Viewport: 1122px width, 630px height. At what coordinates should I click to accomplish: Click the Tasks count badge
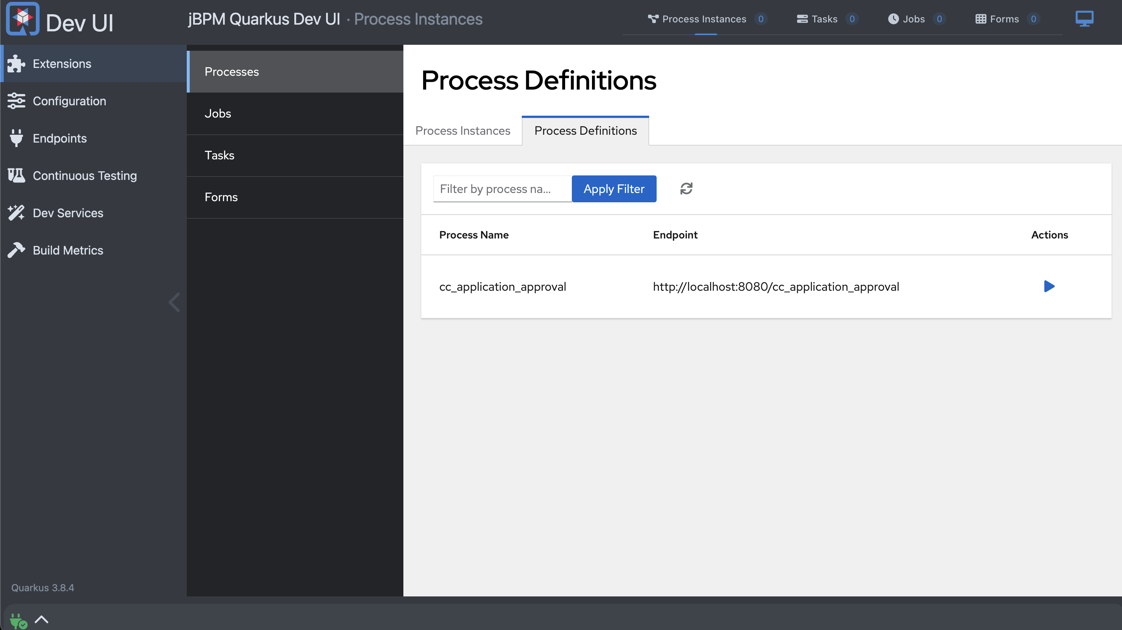pos(852,19)
